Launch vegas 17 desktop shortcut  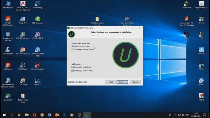[x=38, y=82]
